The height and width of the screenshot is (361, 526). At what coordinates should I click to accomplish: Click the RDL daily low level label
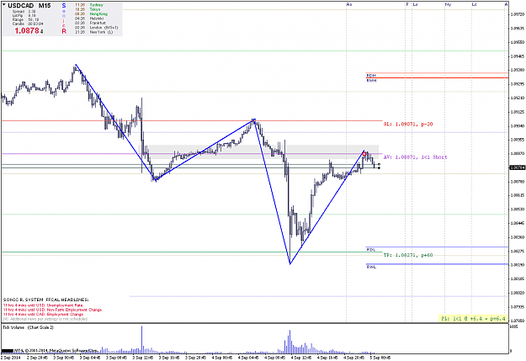point(371,250)
